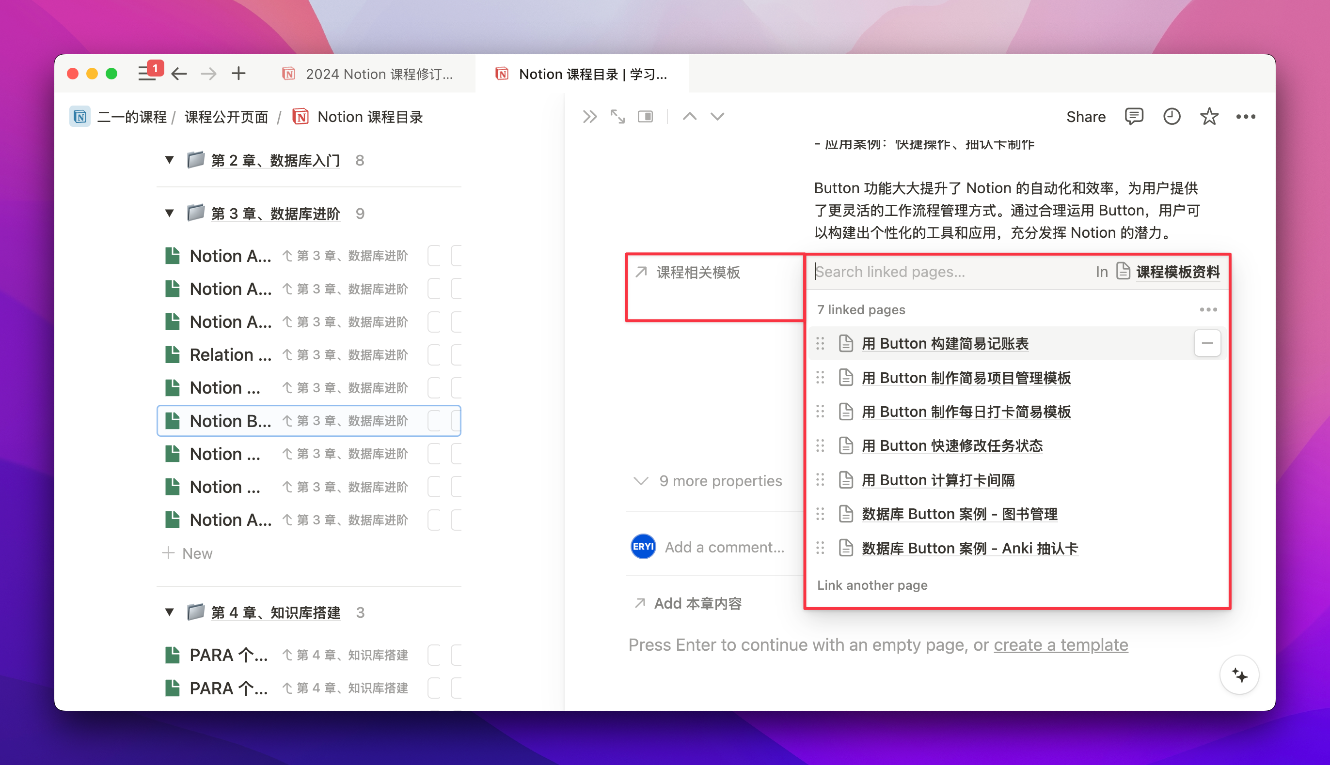1330x765 pixels.
Task: Open the Notion B... row
Action: 308,421
